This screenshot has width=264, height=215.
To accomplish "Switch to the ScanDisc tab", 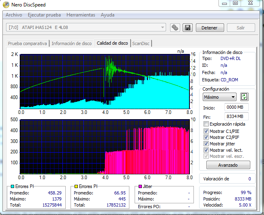I will (141, 43).
